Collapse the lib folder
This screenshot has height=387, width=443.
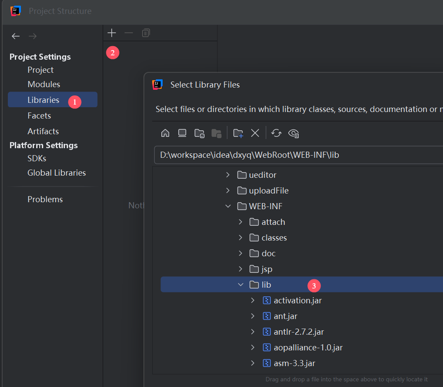[x=240, y=285]
